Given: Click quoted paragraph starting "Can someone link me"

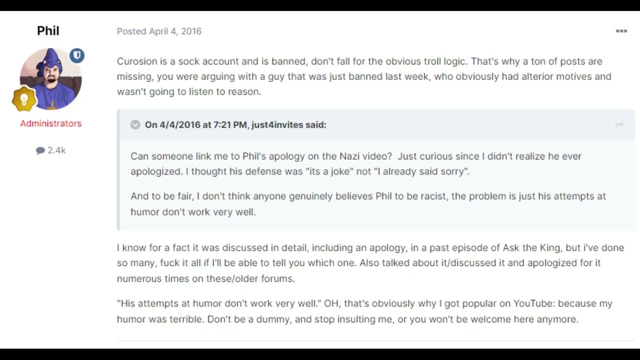Looking at the screenshot, I should point(355,163).
